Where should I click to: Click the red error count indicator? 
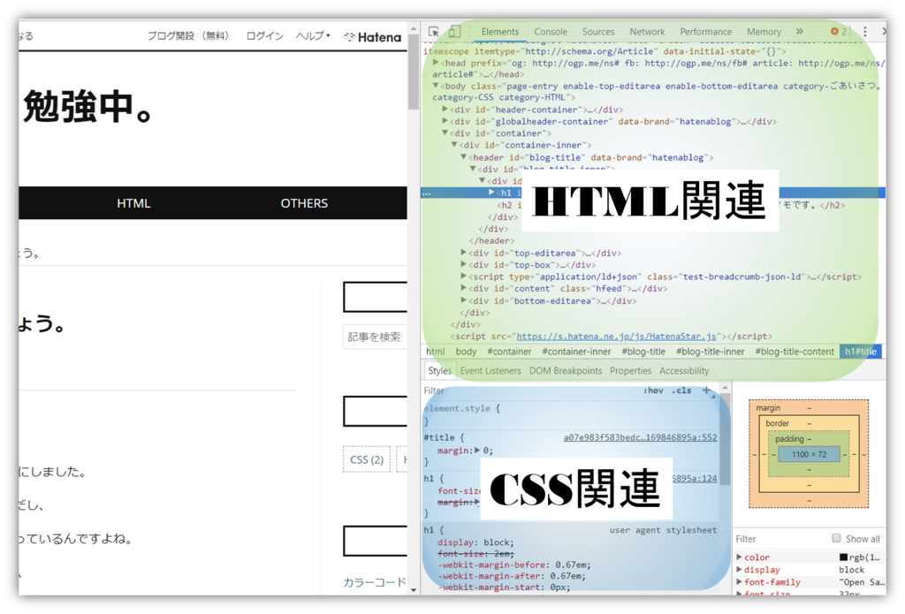pyautogui.click(x=839, y=32)
